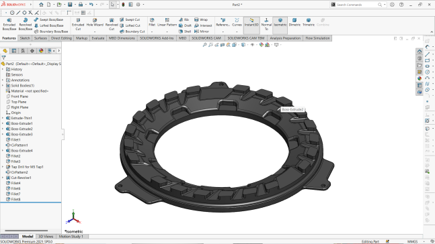Select the Mirror tool
The height and width of the screenshot is (244, 435).
point(202,32)
